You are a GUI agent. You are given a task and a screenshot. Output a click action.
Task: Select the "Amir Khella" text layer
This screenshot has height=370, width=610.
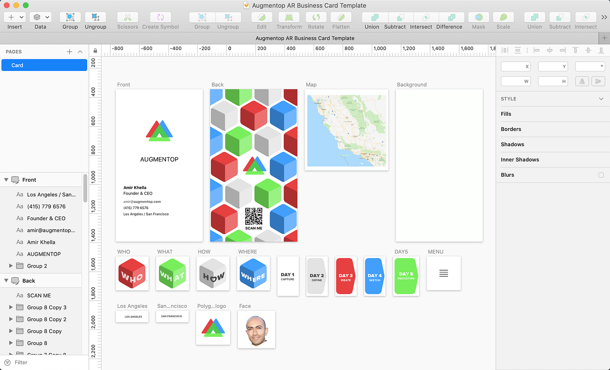coord(41,242)
